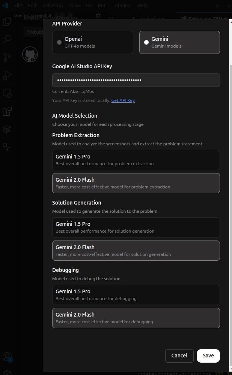Image resolution: width=232 pixels, height=375 pixels.
Task: Click the Google AI Studio API Key field
Action: click(136, 80)
